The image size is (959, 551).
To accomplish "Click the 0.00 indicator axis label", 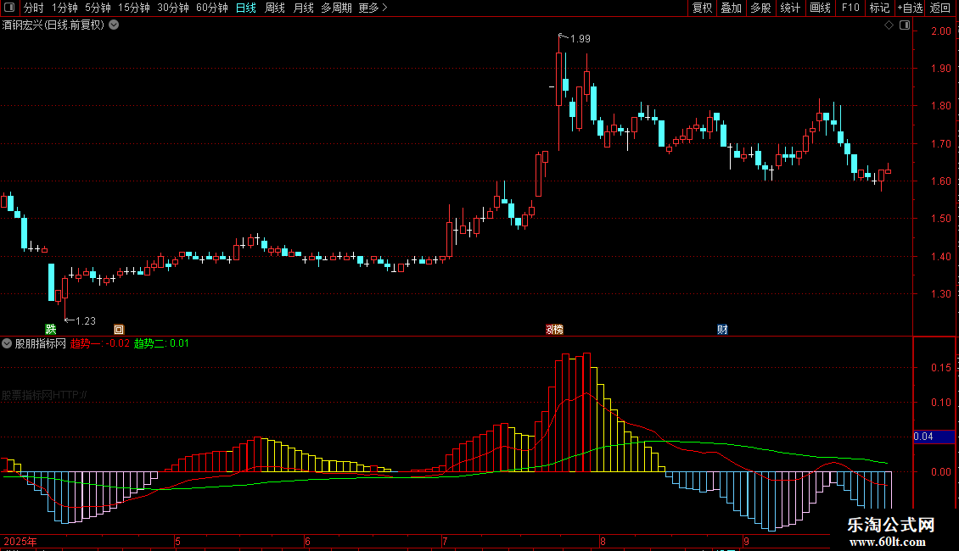I will tap(940, 471).
